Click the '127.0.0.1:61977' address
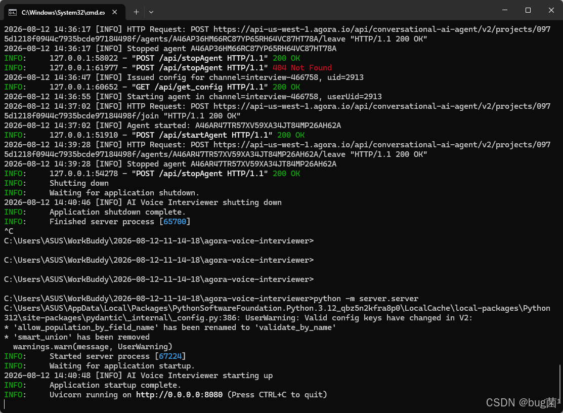 83,67
